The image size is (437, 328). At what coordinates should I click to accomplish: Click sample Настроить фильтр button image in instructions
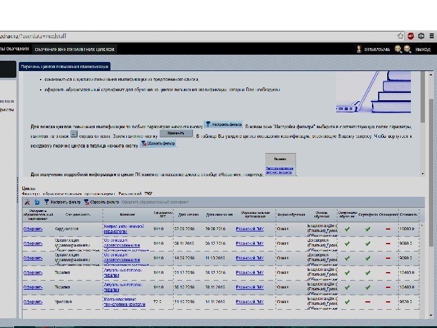(x=223, y=125)
